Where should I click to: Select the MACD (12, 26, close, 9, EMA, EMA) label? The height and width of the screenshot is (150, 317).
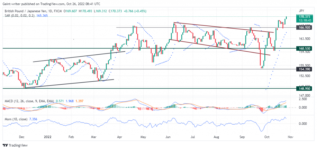click(29, 101)
